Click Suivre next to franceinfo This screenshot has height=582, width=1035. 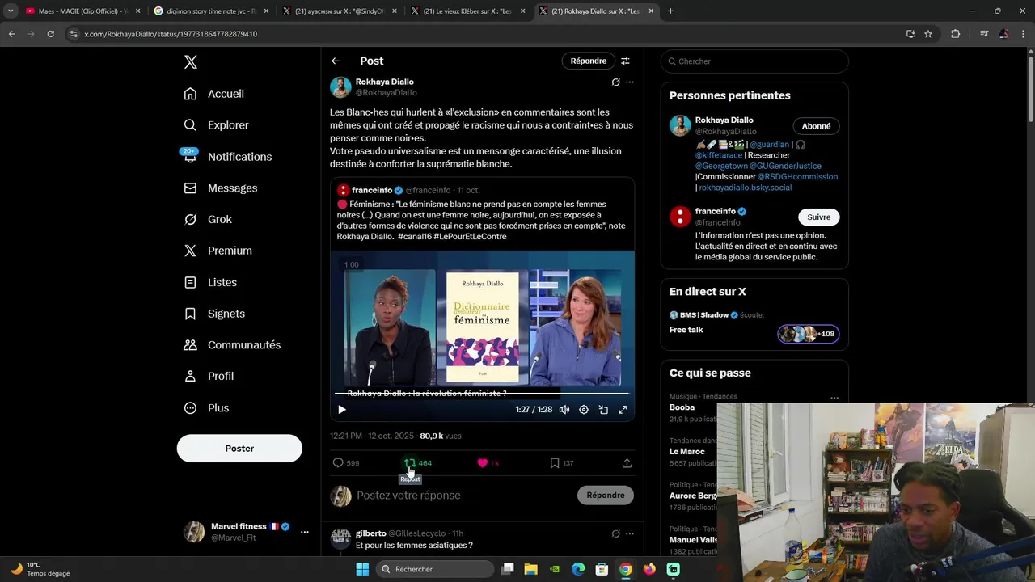click(818, 217)
